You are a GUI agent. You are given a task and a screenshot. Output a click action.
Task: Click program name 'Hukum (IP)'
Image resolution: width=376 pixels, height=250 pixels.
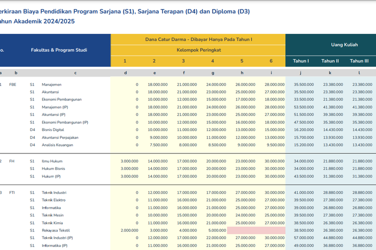(51, 176)
